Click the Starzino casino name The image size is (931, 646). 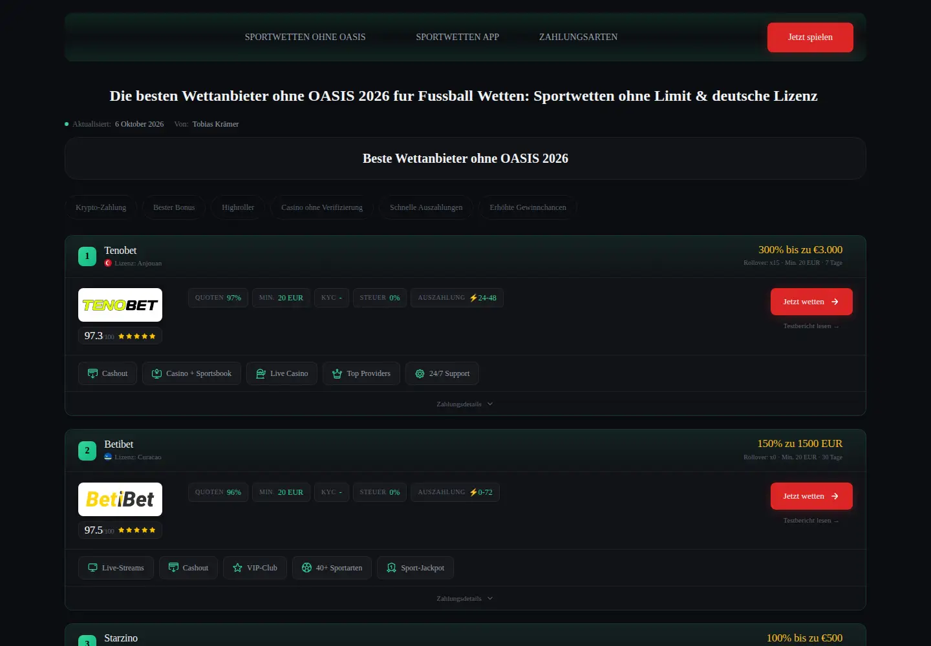[121, 638]
